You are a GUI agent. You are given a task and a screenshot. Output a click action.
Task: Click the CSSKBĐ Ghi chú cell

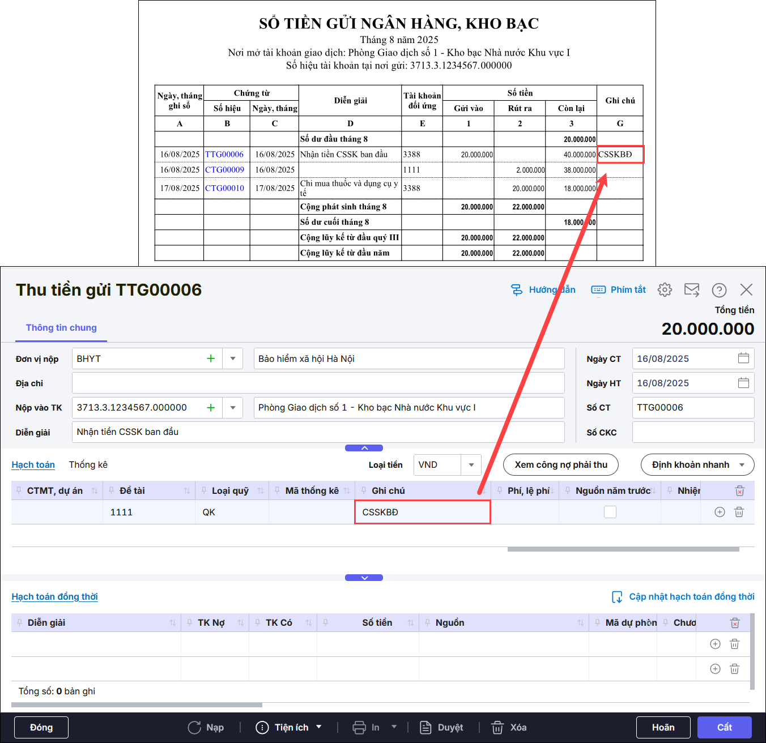click(x=423, y=512)
